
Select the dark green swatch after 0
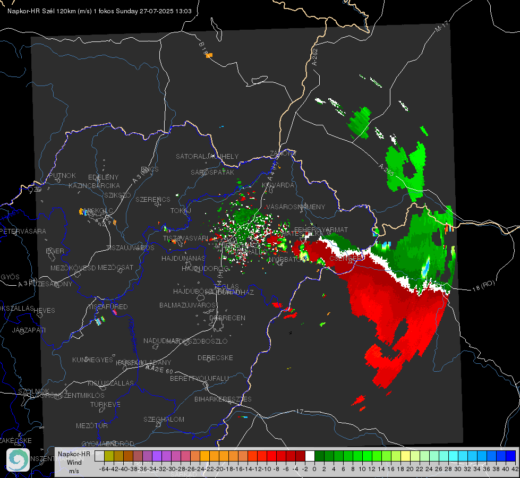click(319, 456)
